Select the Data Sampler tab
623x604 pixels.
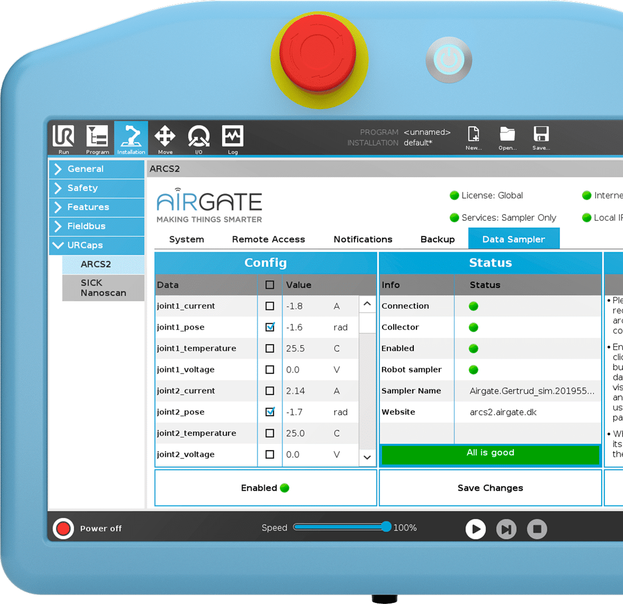point(514,239)
